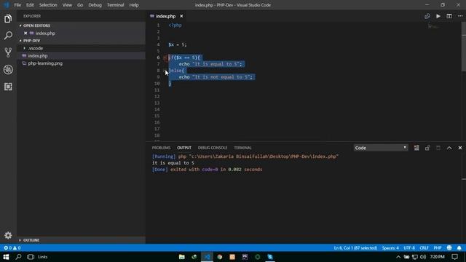This screenshot has height=262, width=466.
Task: Open the Search view in activity bar
Action: [x=8, y=36]
